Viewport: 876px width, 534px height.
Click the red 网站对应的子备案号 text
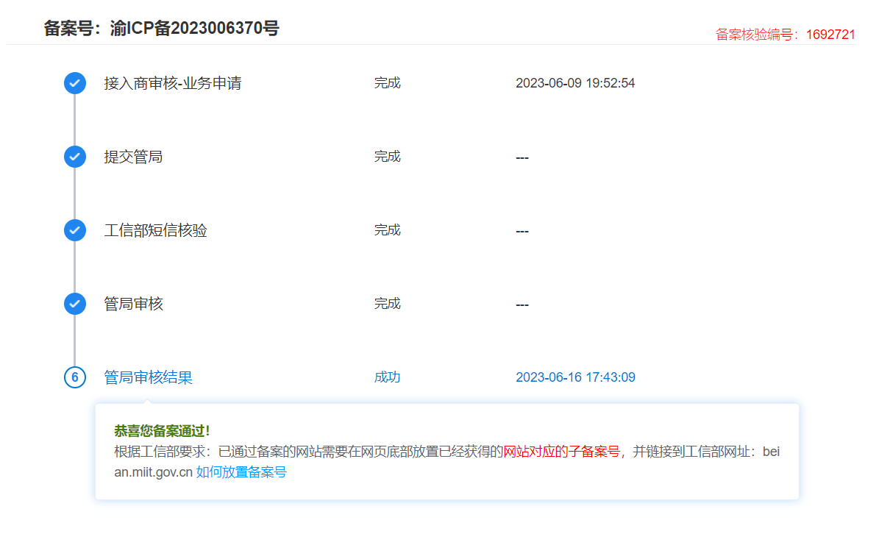(x=561, y=452)
